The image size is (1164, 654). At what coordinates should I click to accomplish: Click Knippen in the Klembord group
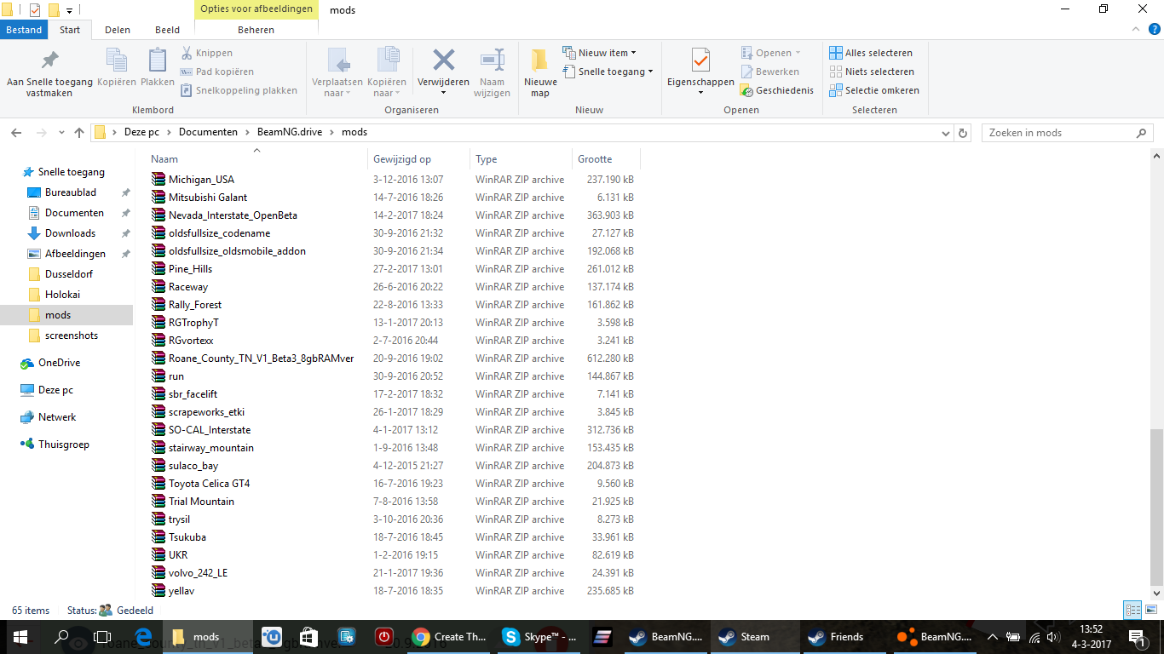click(206, 53)
